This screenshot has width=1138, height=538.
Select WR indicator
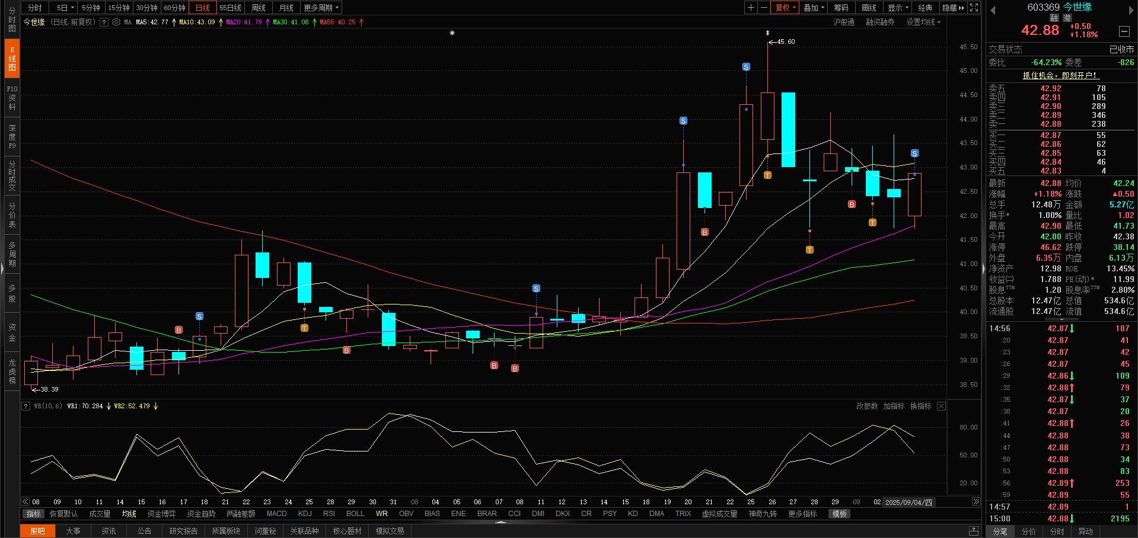pyautogui.click(x=382, y=514)
